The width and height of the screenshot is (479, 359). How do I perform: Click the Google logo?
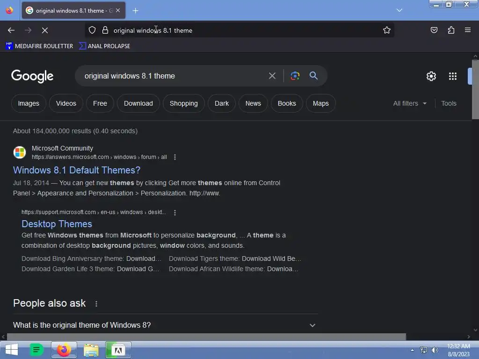(x=32, y=76)
